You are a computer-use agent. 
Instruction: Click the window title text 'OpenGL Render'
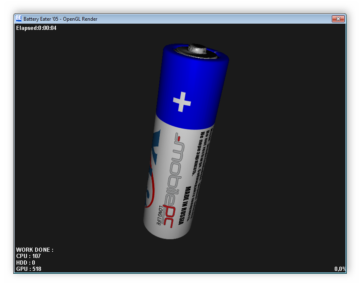click(80, 19)
